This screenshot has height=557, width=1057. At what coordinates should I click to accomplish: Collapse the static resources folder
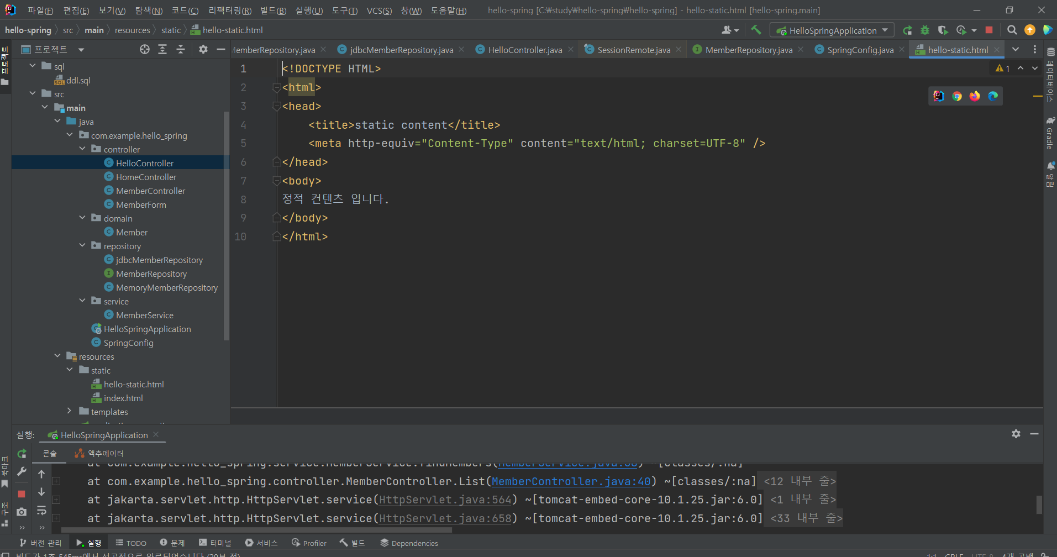[69, 370]
